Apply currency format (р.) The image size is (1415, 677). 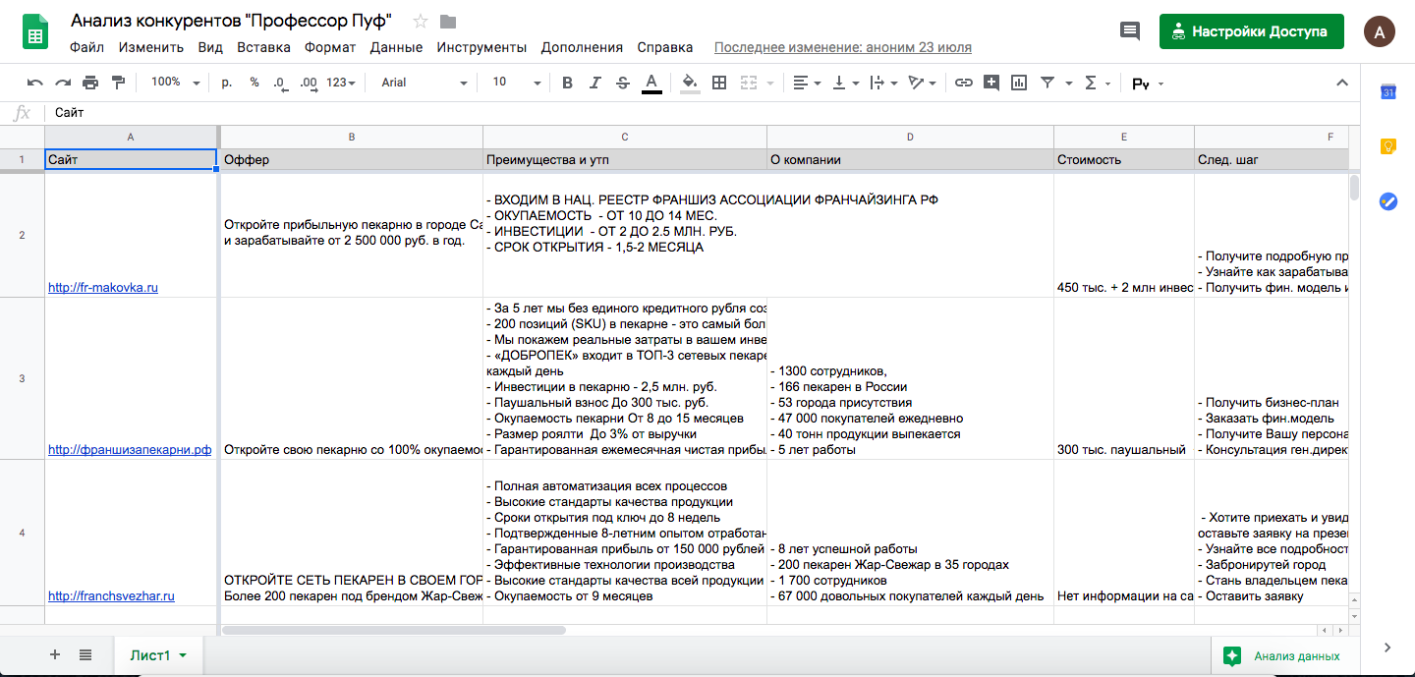coord(227,83)
